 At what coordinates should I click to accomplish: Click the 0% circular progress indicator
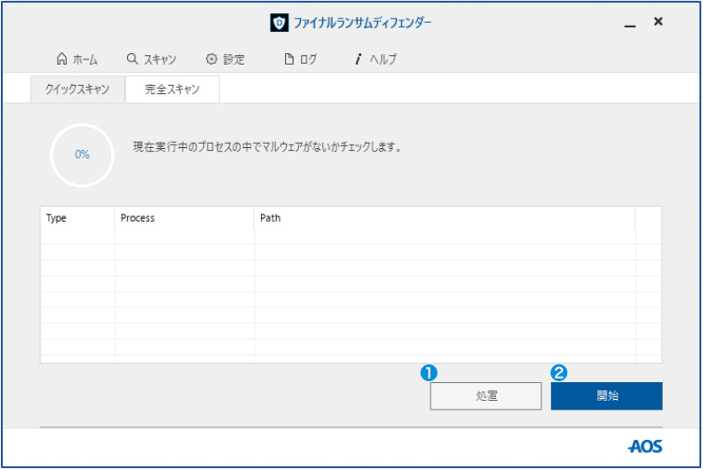click(x=82, y=155)
